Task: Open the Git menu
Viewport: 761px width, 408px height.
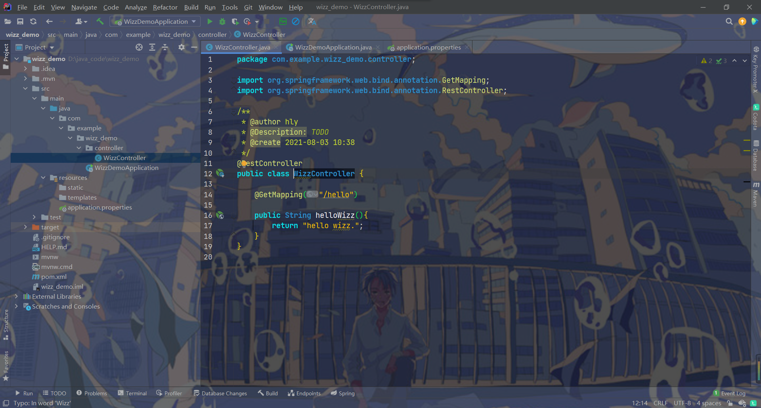Action: [x=248, y=7]
